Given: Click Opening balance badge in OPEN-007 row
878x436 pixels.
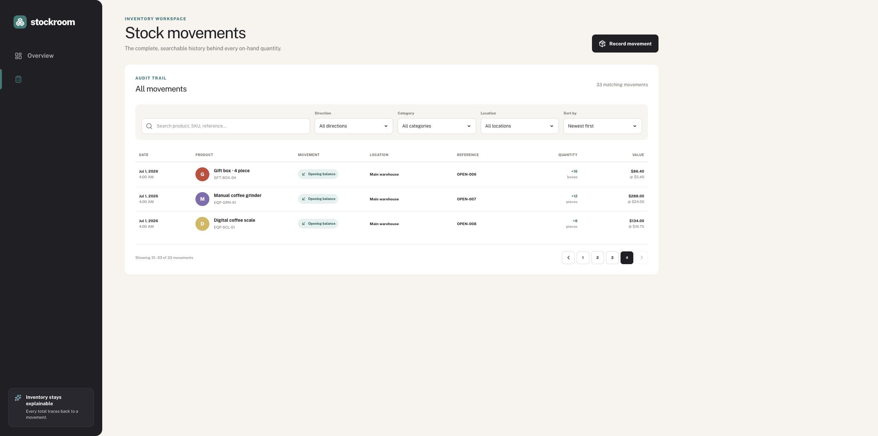Looking at the screenshot, I should (x=318, y=199).
